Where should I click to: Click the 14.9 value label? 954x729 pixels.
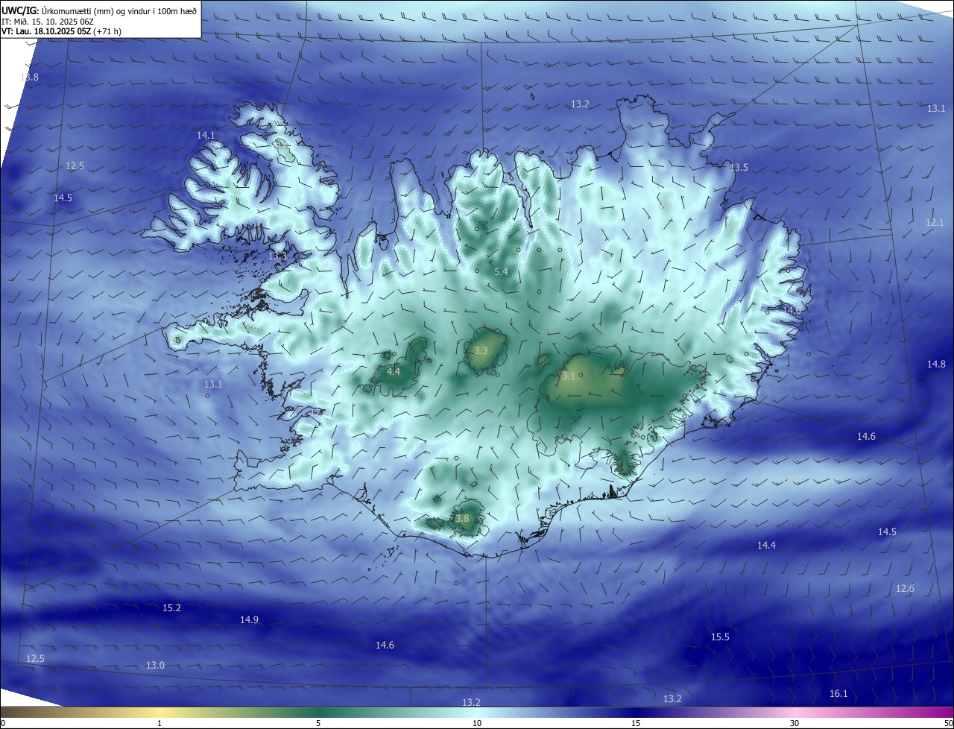point(249,620)
